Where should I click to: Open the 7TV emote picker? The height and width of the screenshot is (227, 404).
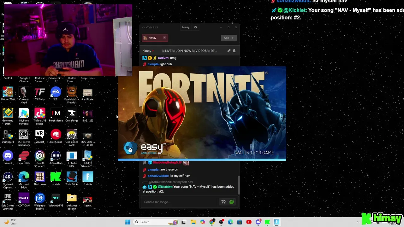tap(223, 202)
